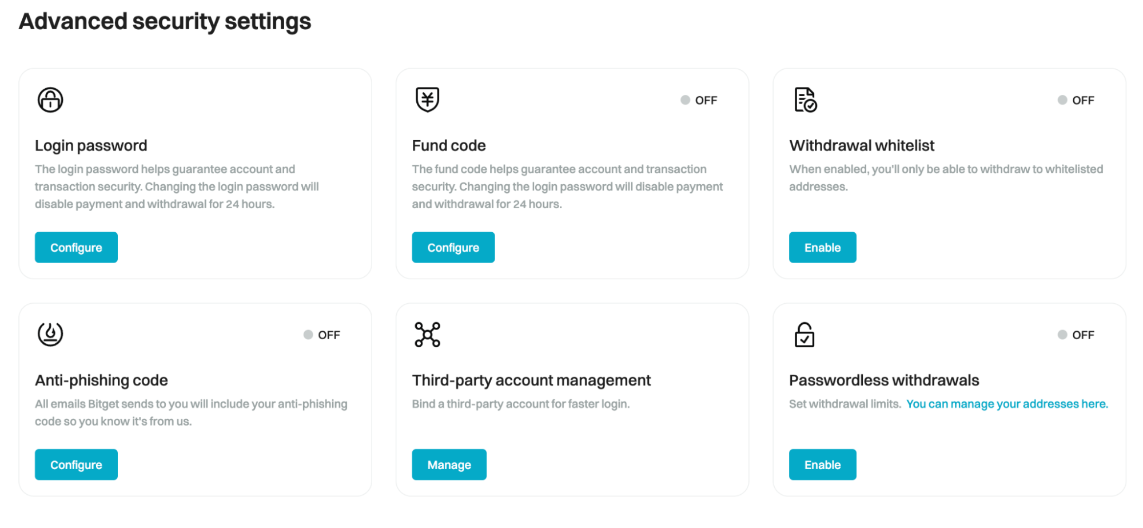Click the Passwordless withdrawals OFF status indicator
The width and height of the screenshot is (1143, 528).
tap(1076, 335)
